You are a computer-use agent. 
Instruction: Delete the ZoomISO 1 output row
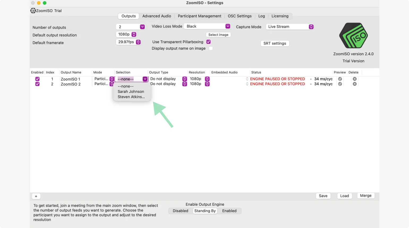pos(355,79)
